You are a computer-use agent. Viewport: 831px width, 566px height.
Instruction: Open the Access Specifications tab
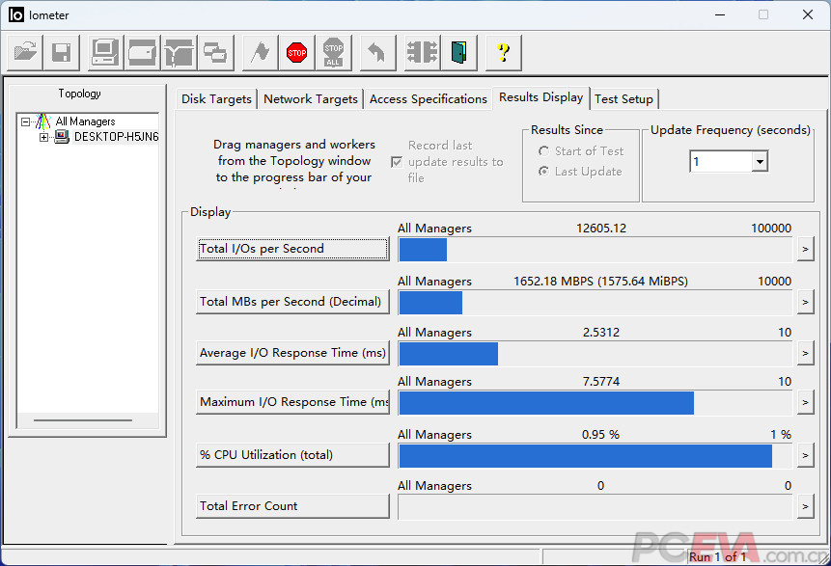click(x=428, y=99)
